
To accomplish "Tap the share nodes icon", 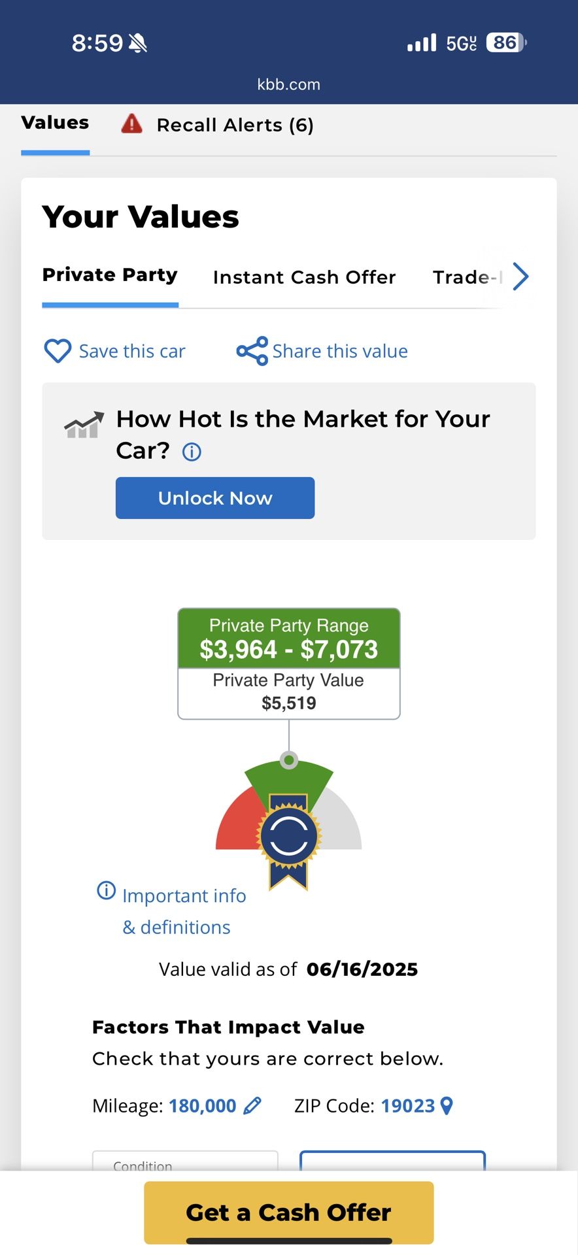I will [252, 351].
